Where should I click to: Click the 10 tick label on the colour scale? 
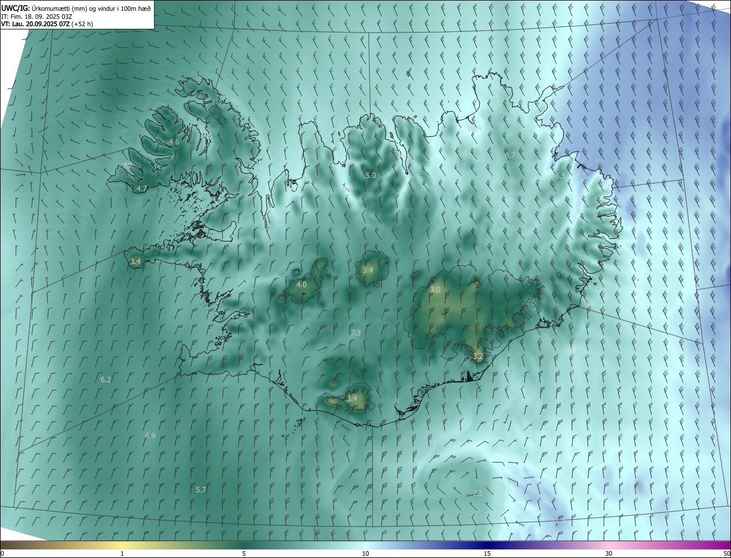click(365, 553)
